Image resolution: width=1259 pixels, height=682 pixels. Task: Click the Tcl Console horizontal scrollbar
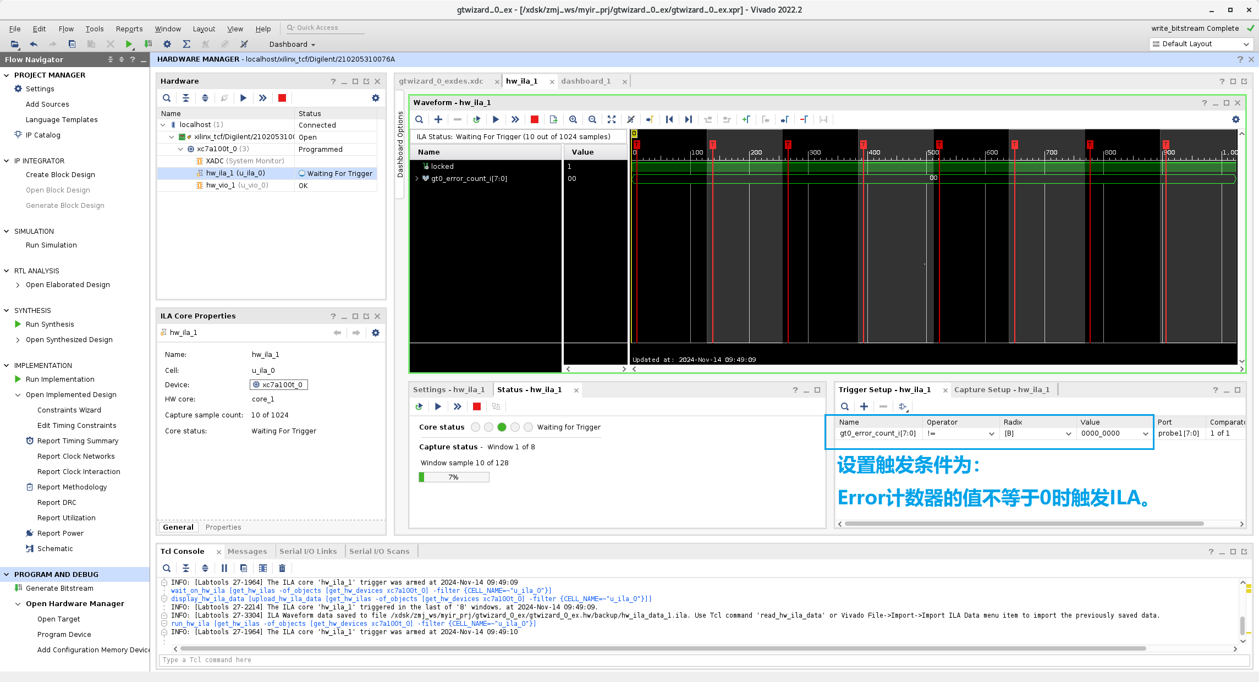(663, 648)
